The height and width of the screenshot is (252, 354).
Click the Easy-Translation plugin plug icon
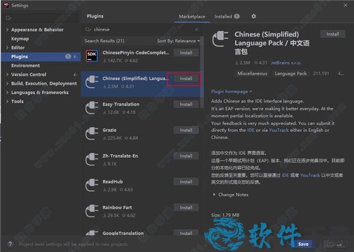tap(91, 107)
